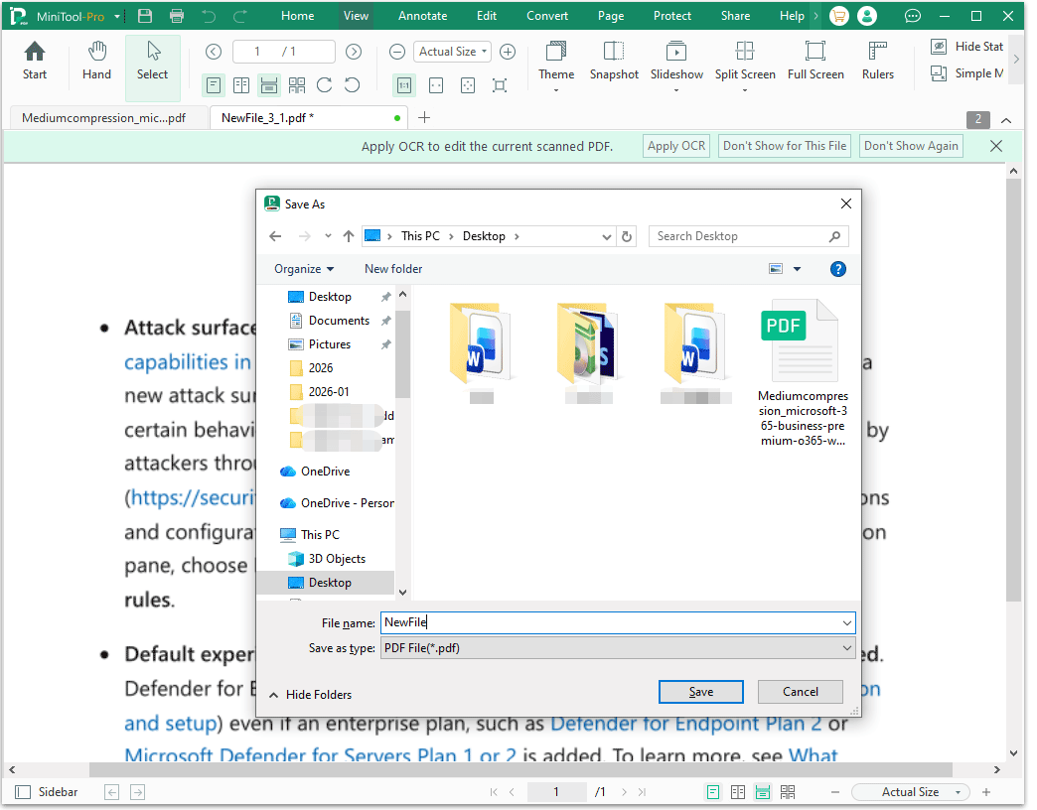
Task: Switch to Full Screen mode
Action: tap(815, 62)
